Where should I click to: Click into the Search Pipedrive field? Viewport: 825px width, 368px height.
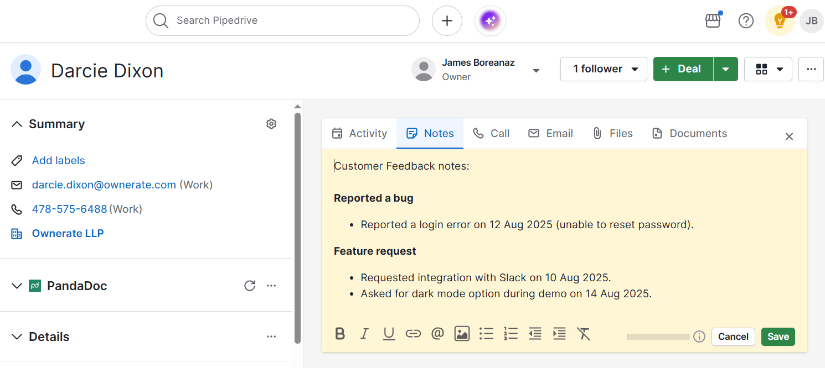(282, 20)
